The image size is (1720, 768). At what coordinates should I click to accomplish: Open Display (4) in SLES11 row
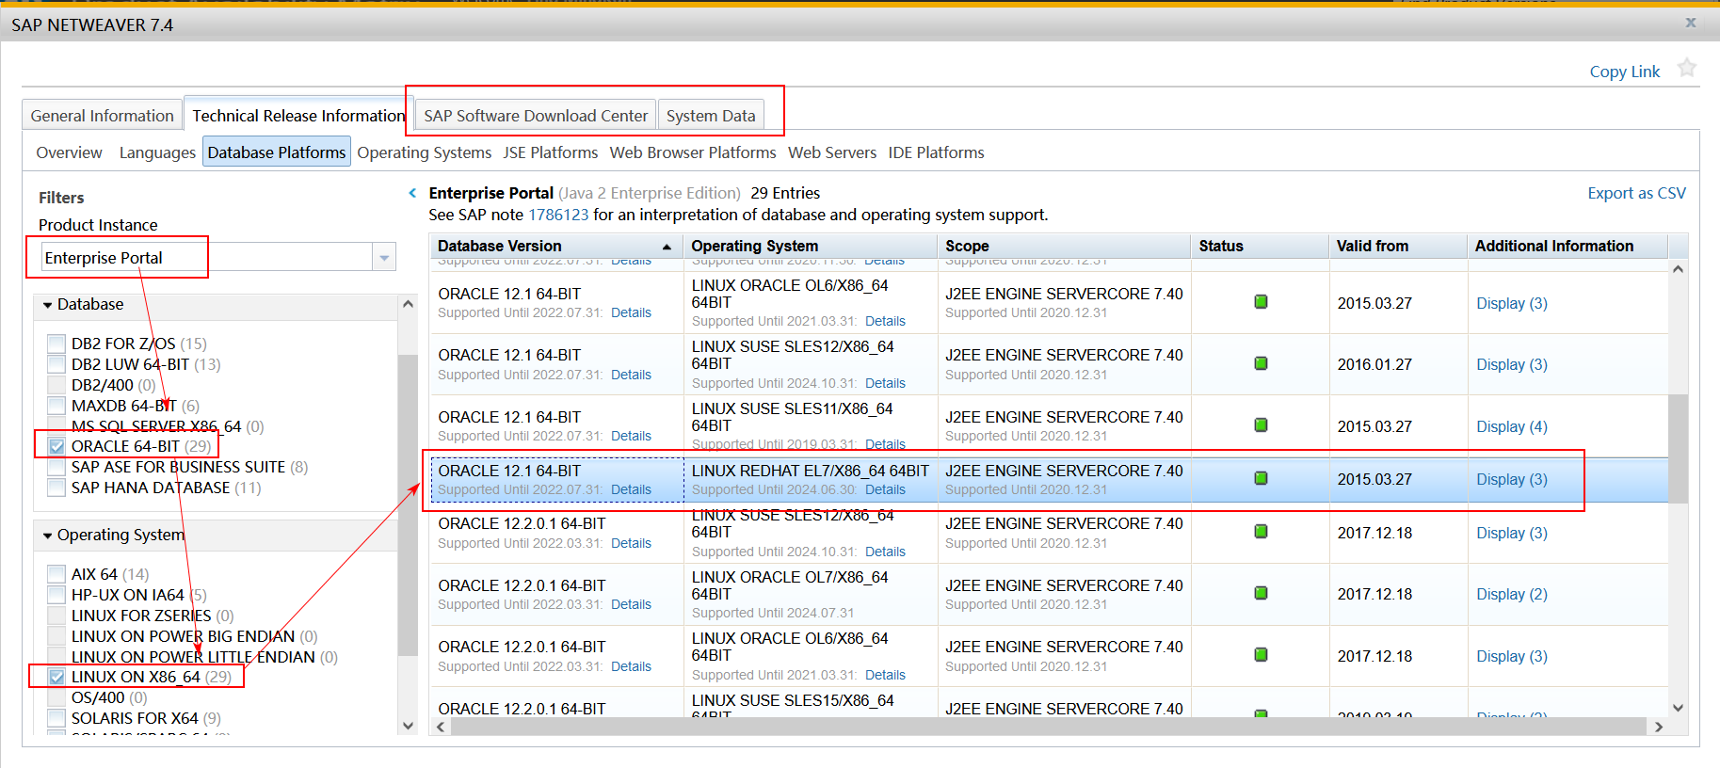(x=1511, y=426)
